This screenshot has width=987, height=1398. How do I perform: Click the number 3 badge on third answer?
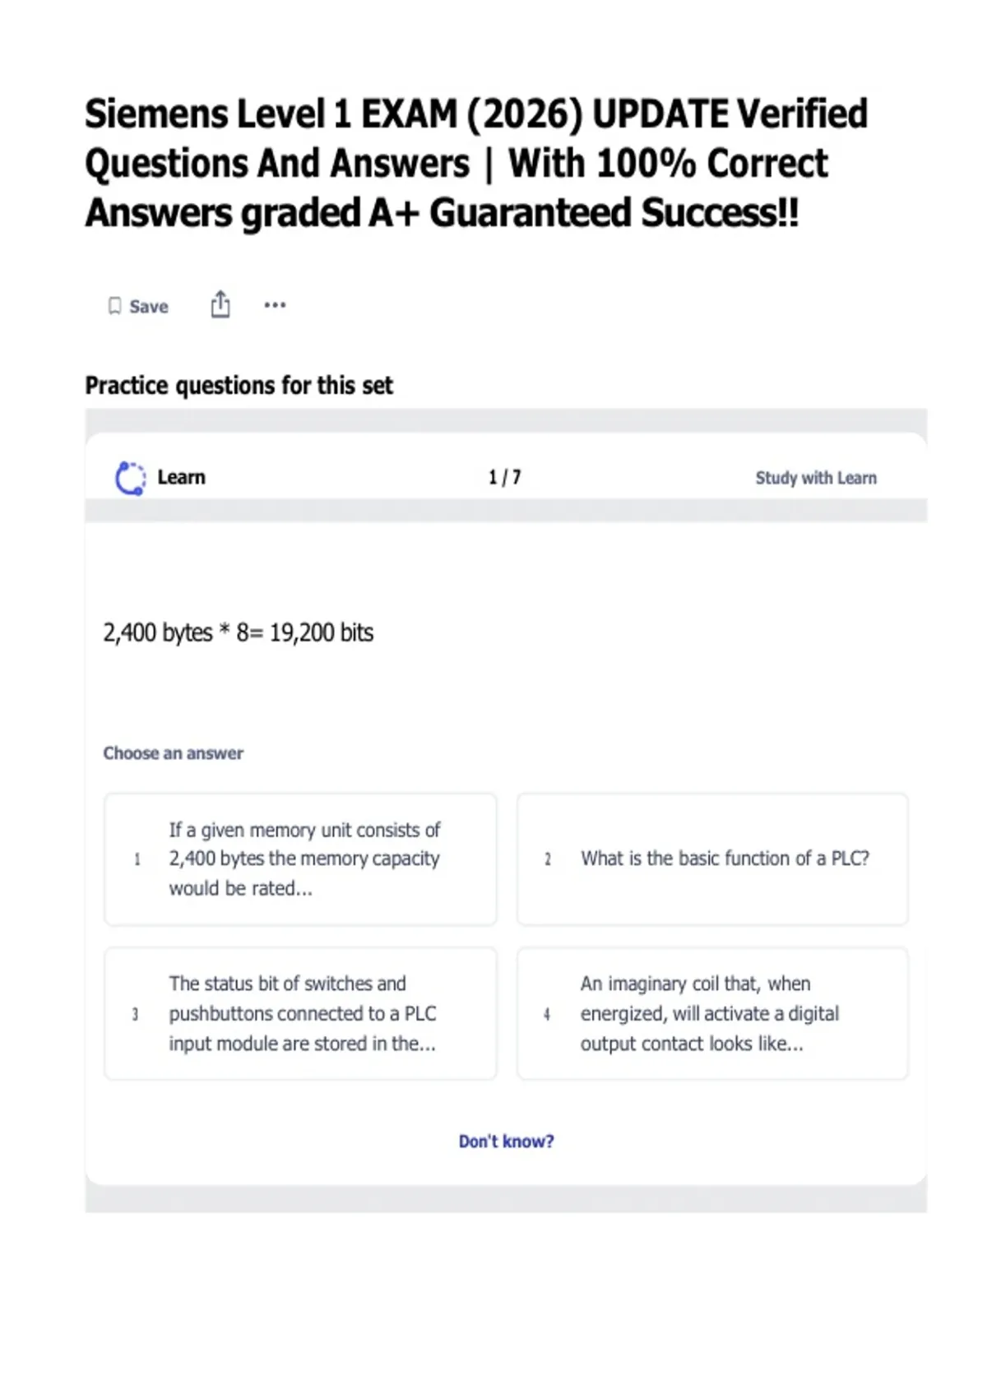click(x=136, y=1014)
